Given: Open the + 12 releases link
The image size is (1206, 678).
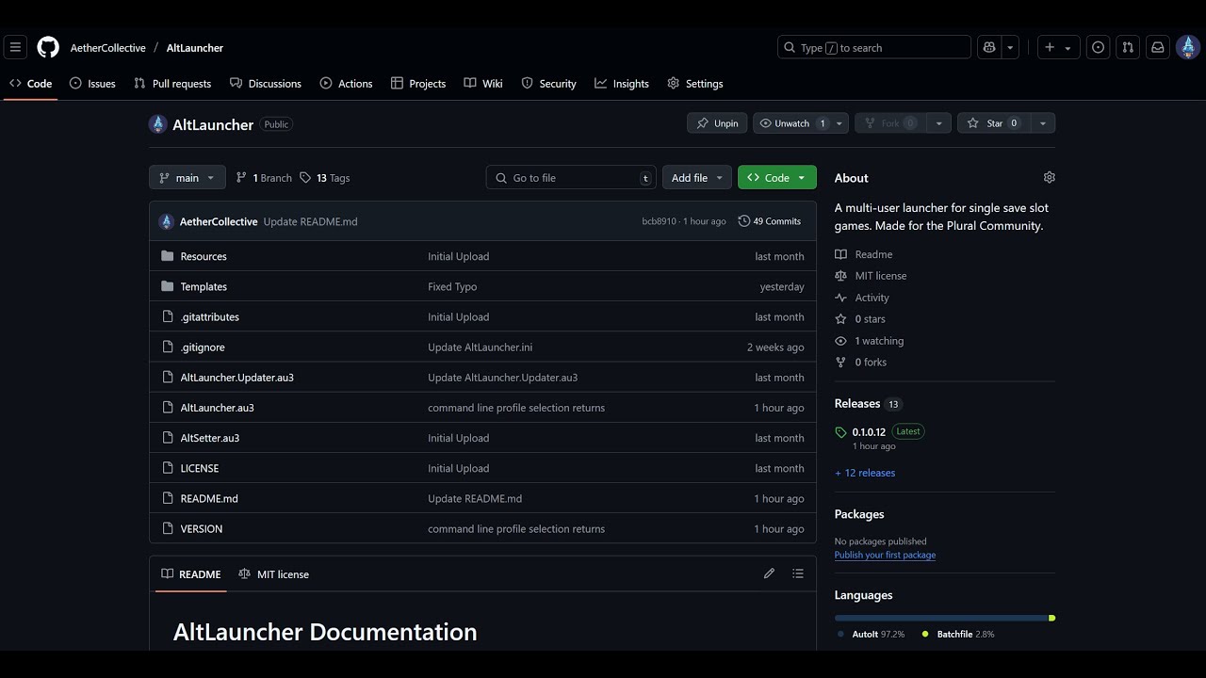Looking at the screenshot, I should [865, 473].
